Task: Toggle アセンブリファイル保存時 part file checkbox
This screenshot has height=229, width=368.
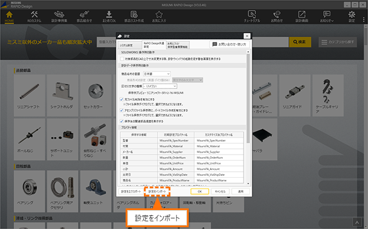Action: (x=121, y=110)
